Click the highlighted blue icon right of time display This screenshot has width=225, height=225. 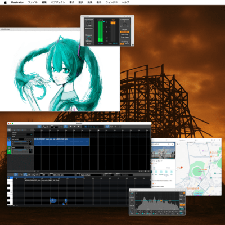107,127
